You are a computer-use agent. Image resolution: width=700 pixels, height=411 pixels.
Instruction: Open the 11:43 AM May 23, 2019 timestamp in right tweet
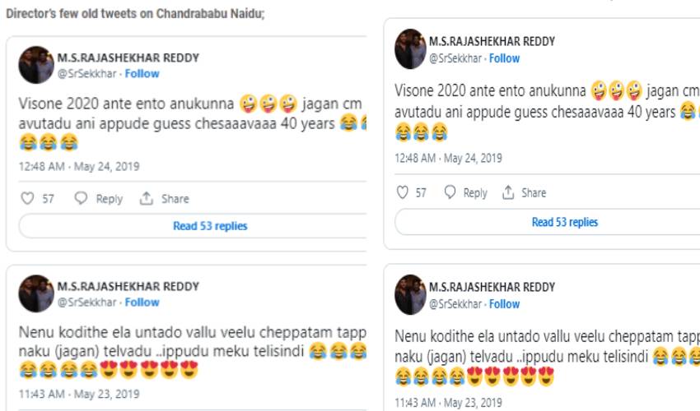[448, 403]
